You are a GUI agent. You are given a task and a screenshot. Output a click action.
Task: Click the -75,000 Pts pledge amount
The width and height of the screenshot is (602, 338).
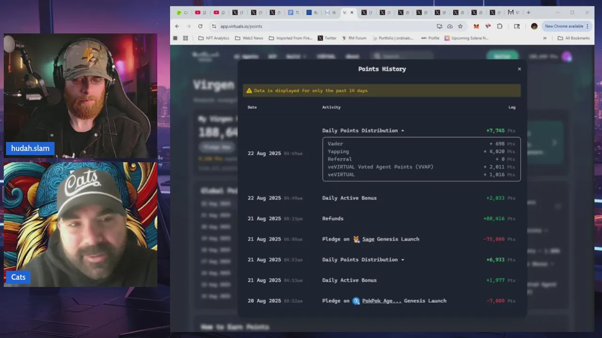(x=499, y=239)
